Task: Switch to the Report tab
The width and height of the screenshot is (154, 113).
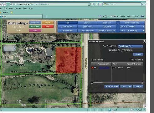Action: 48,23
